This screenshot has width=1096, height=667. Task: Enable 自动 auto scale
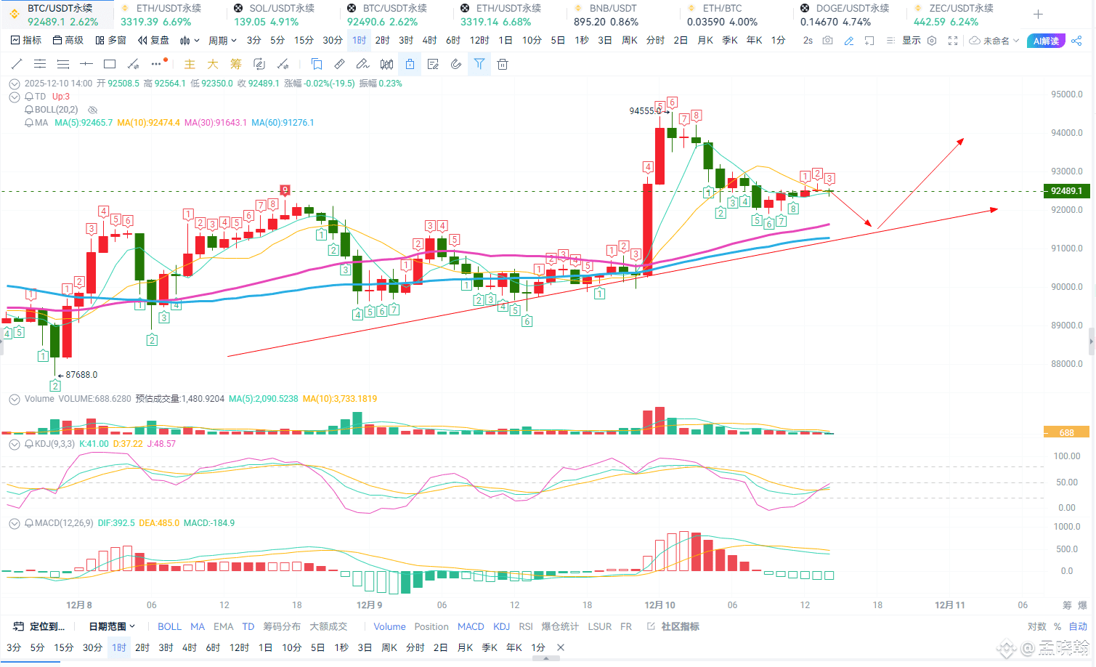tap(1078, 626)
